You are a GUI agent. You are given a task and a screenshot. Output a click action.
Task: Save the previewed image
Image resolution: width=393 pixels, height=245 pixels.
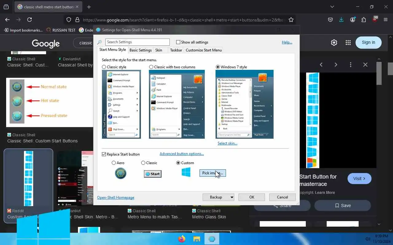coord(343,205)
